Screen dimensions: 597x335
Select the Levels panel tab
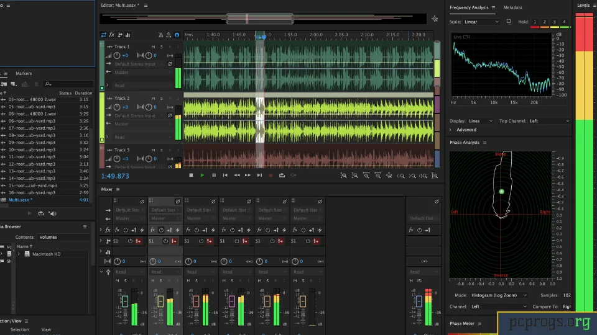click(x=583, y=6)
